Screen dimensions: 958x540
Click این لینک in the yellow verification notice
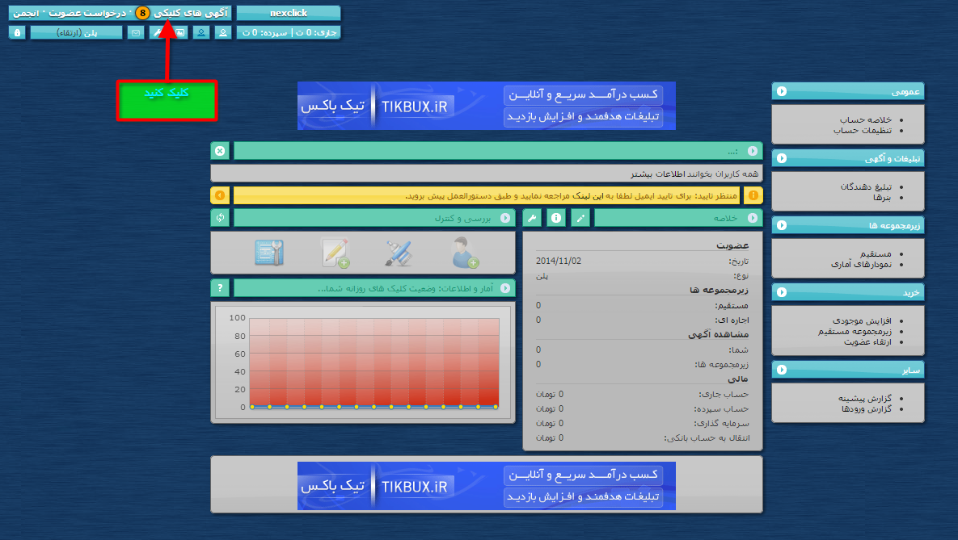pyautogui.click(x=586, y=196)
